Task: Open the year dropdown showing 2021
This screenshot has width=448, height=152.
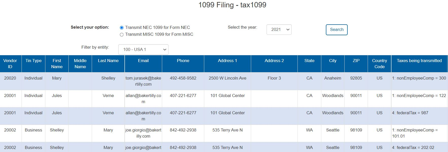Action: [x=279, y=29]
